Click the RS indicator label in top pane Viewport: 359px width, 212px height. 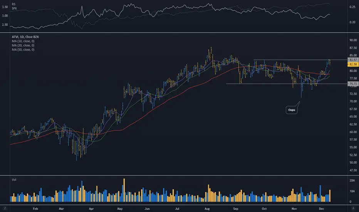13,4
